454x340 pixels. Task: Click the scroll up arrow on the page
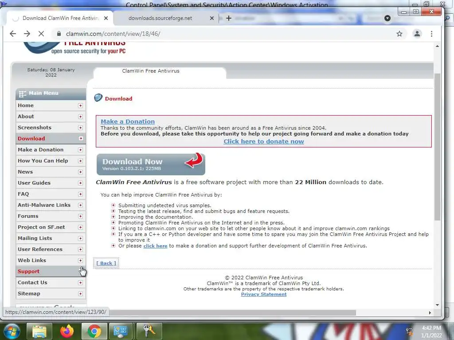[x=437, y=46]
